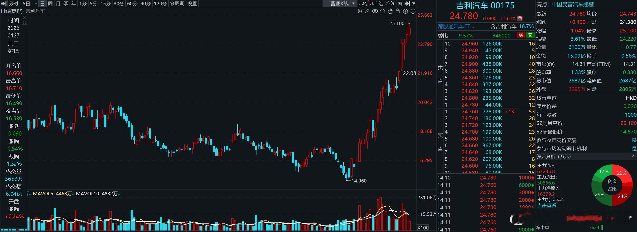Close the data info panel with the X icon
Viewport: 637px width, 232px height.
pyautogui.click(x=24, y=17)
